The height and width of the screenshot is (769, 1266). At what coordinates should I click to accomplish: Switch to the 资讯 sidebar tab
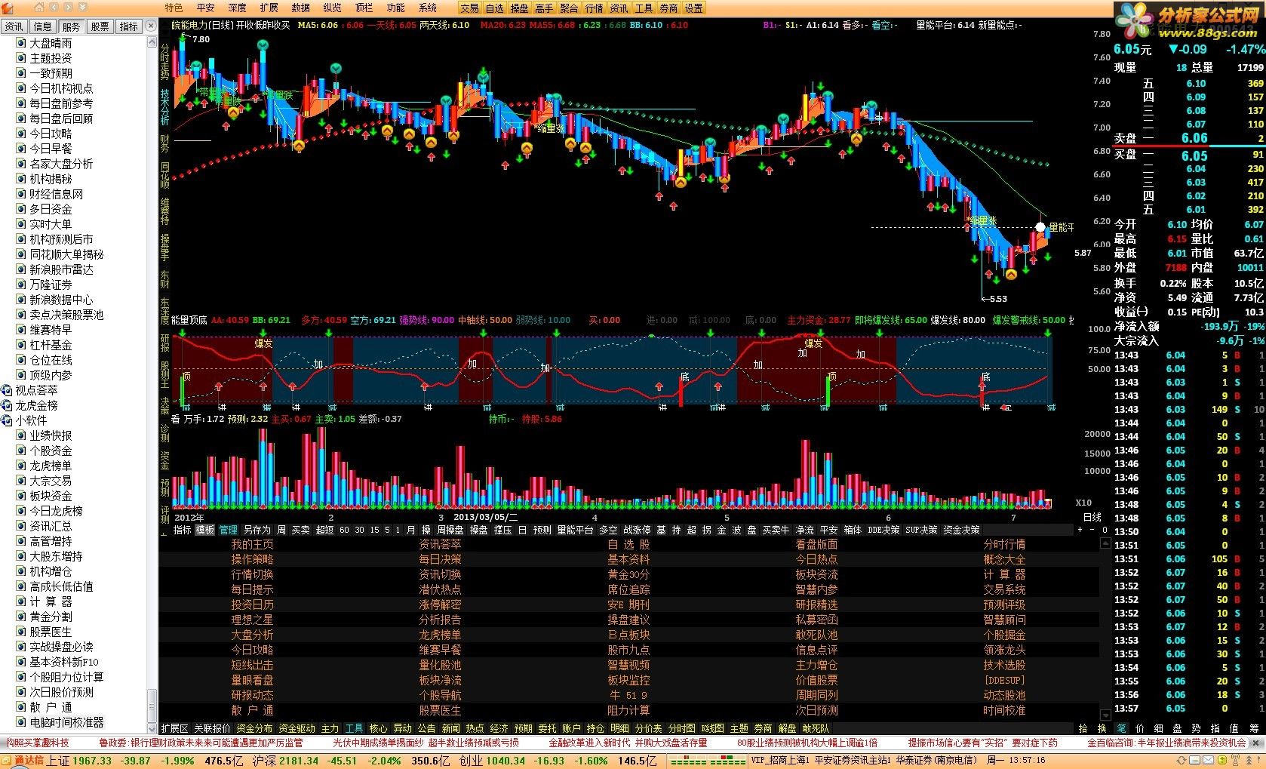(x=14, y=26)
